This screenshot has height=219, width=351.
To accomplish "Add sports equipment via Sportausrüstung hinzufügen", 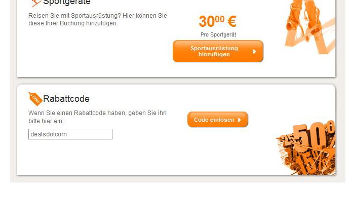I will click(218, 51).
